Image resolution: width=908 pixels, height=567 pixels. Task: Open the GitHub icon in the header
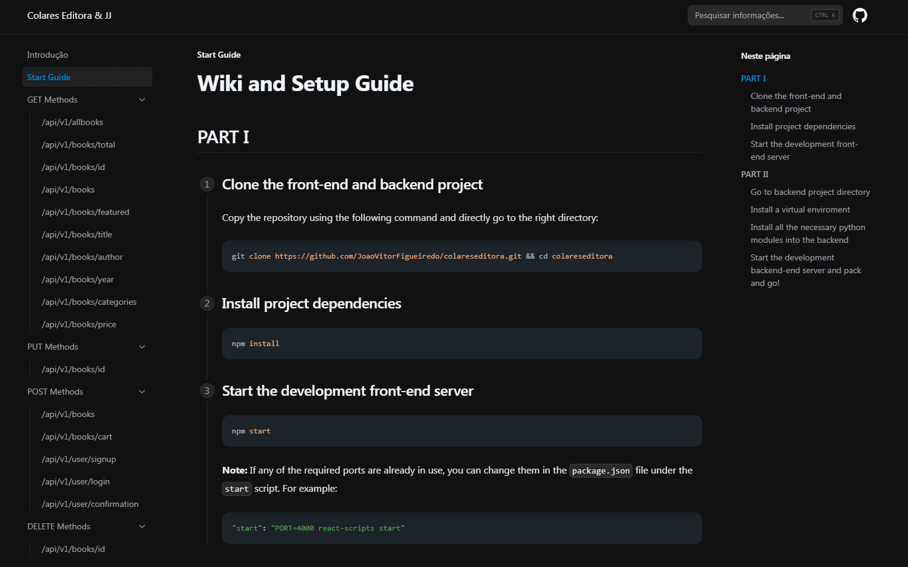[860, 15]
